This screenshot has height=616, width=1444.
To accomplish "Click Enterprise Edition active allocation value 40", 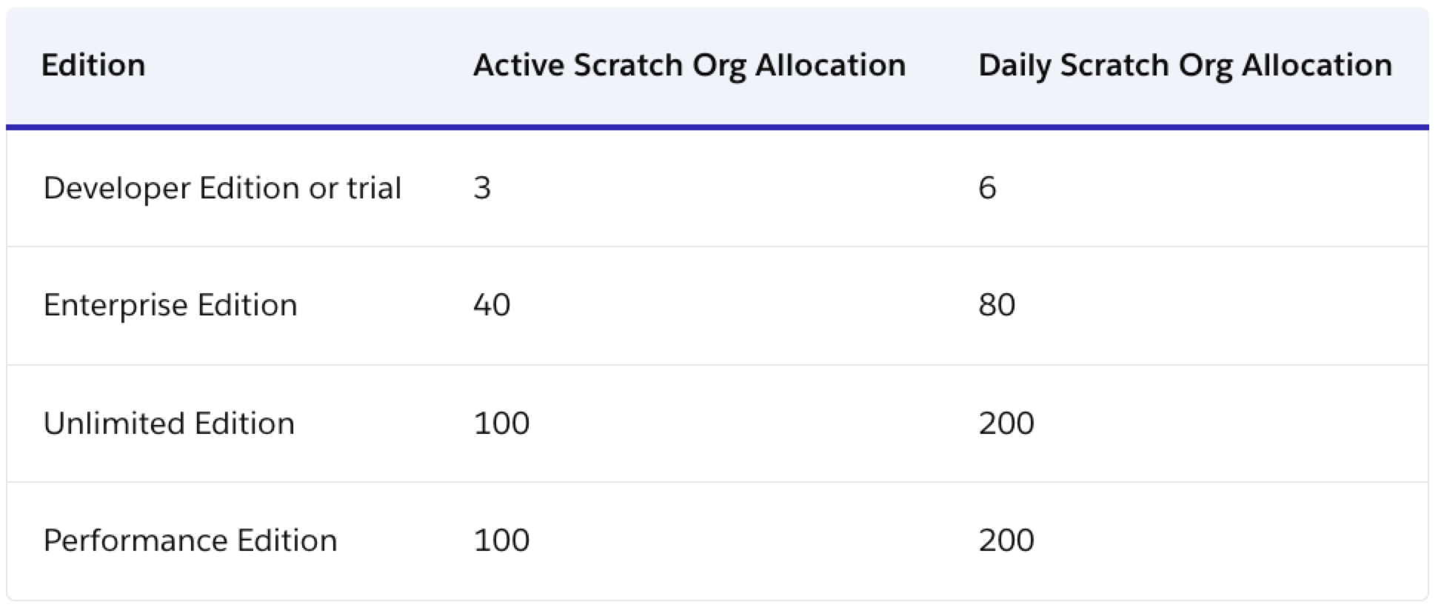I will point(492,305).
